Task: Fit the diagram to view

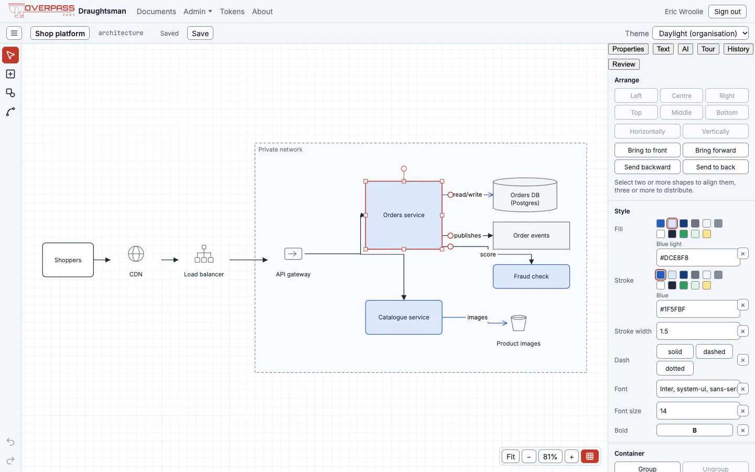Action: [x=511, y=456]
